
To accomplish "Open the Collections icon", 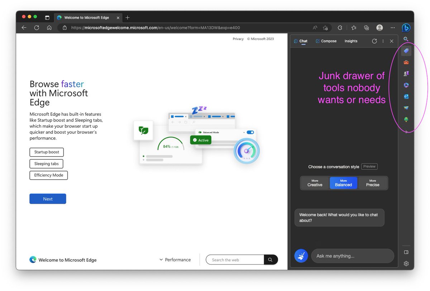I will point(366,28).
